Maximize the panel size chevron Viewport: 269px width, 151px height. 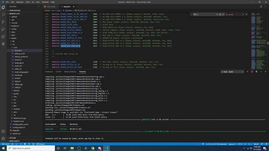261,72
